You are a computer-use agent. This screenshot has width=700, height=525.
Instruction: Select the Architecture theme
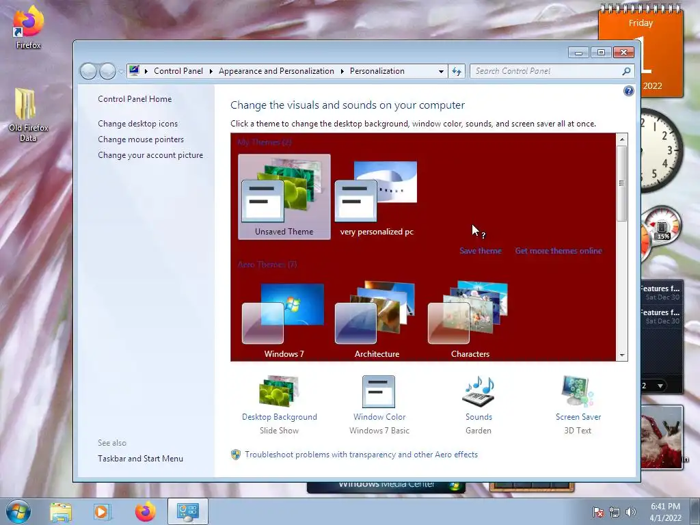(x=377, y=319)
